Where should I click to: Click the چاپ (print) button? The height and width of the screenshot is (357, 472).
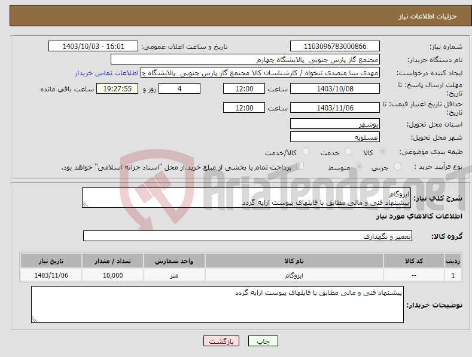click(x=263, y=341)
